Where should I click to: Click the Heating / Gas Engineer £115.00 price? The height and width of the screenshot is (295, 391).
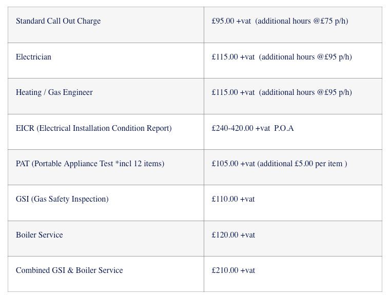233,93
